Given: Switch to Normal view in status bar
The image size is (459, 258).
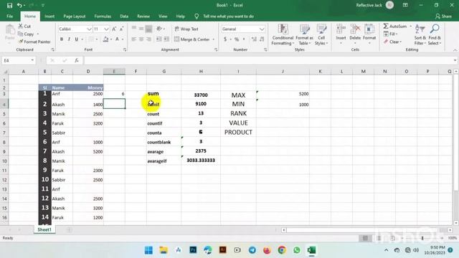Looking at the screenshot, I should [x=365, y=238].
